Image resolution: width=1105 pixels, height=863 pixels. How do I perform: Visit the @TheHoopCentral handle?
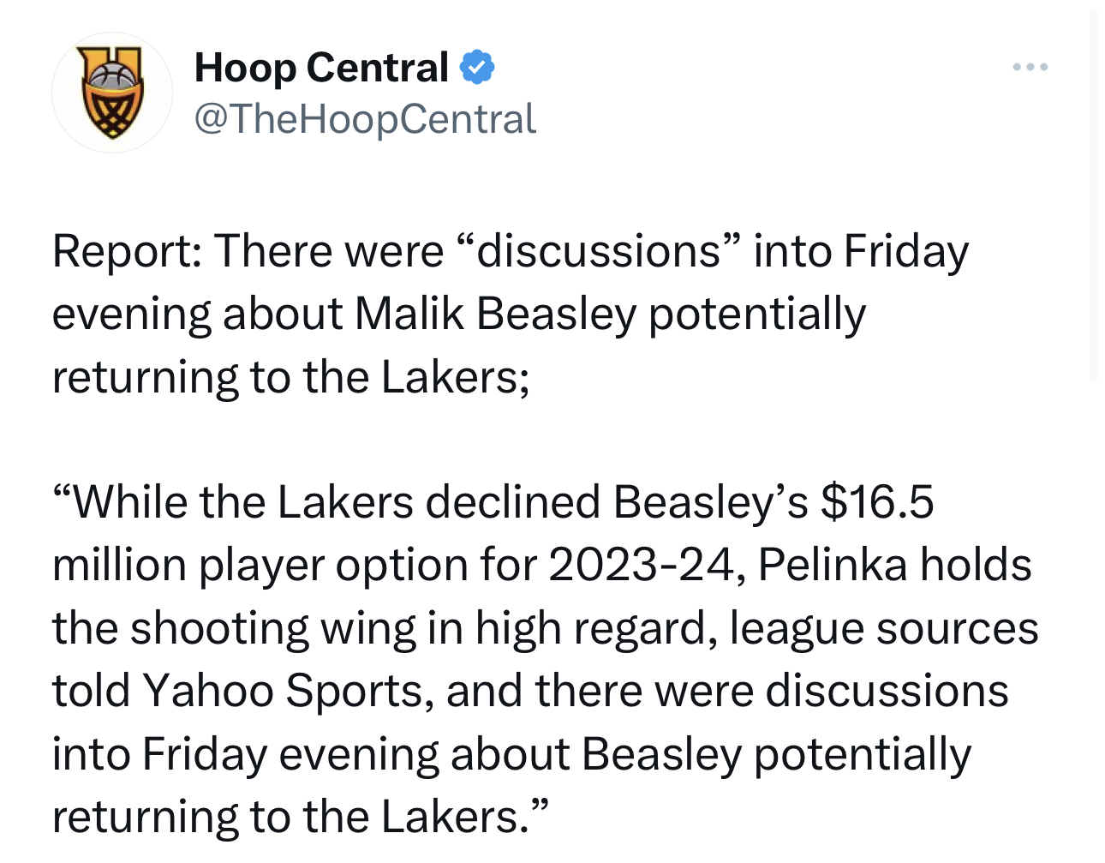pyautogui.click(x=365, y=119)
